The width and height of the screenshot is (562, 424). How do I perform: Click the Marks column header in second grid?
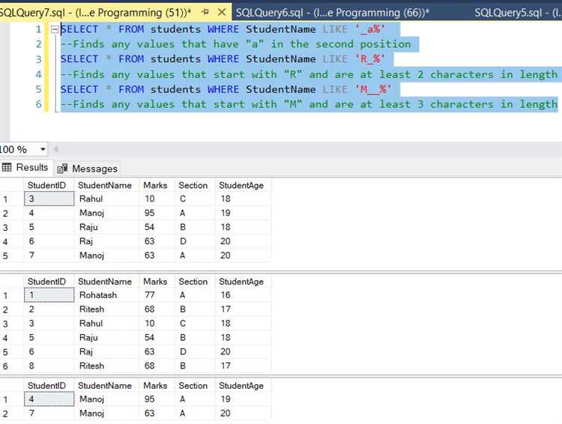coord(155,282)
